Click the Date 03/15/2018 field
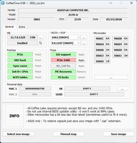Viewport: 137px width, 143px height. (114, 19)
